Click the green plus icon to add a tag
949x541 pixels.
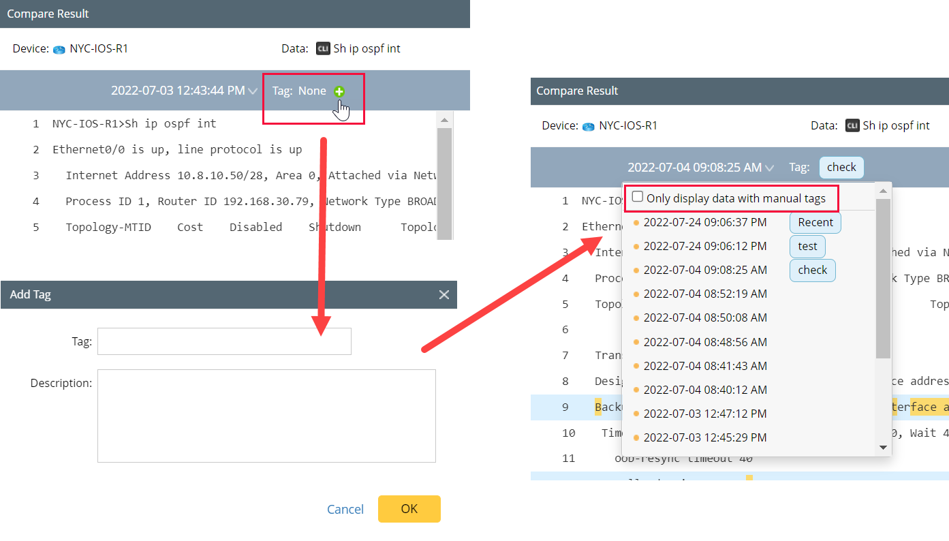(x=339, y=90)
